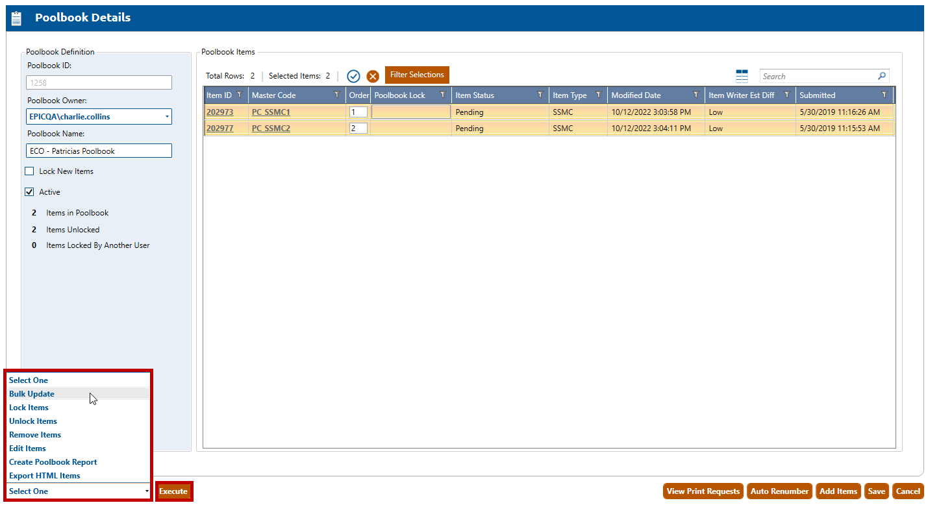Open the Submitted column filter icon
Viewport: 928px width, 505px height.
pyautogui.click(x=883, y=95)
